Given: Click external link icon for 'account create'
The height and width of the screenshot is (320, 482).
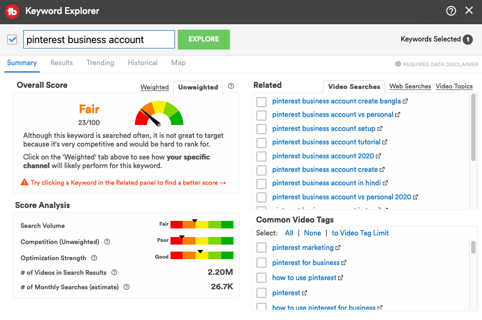Looking at the screenshot, I should pos(382,170).
